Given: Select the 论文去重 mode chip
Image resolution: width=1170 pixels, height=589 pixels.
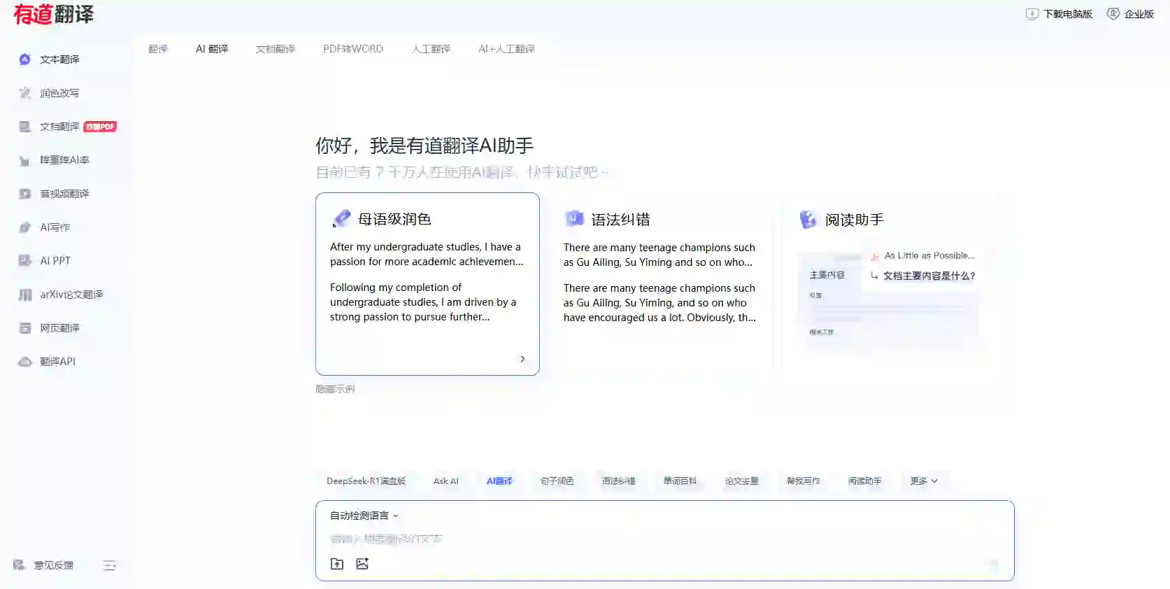Looking at the screenshot, I should [742, 481].
